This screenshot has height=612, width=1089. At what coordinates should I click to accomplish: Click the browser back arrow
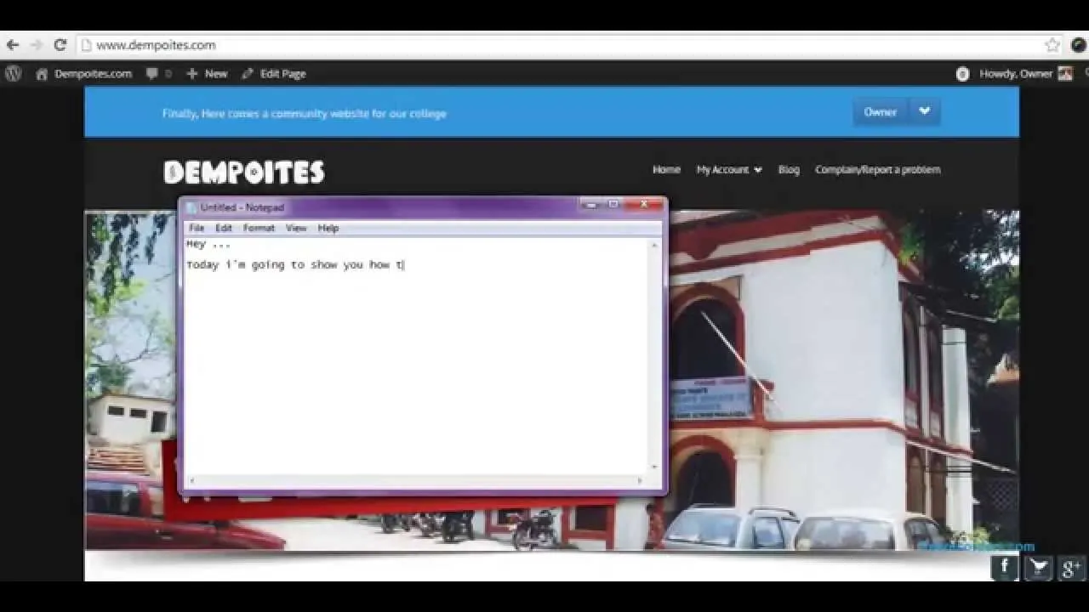click(x=12, y=45)
